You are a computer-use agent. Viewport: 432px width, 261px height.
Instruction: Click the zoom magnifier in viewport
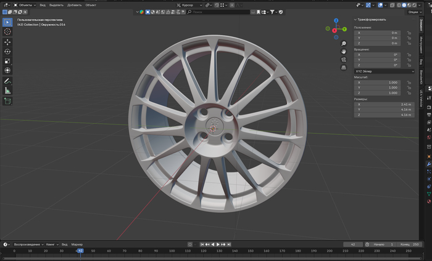(x=344, y=44)
